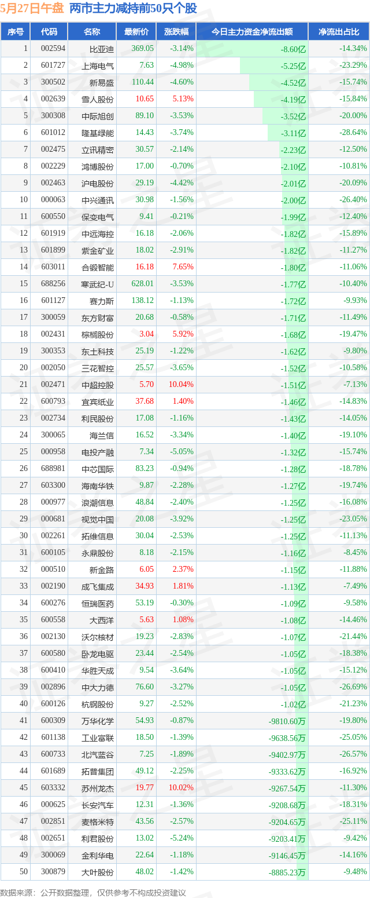
Task: Click 棕榈股份 change 5.92%
Action: click(183, 334)
